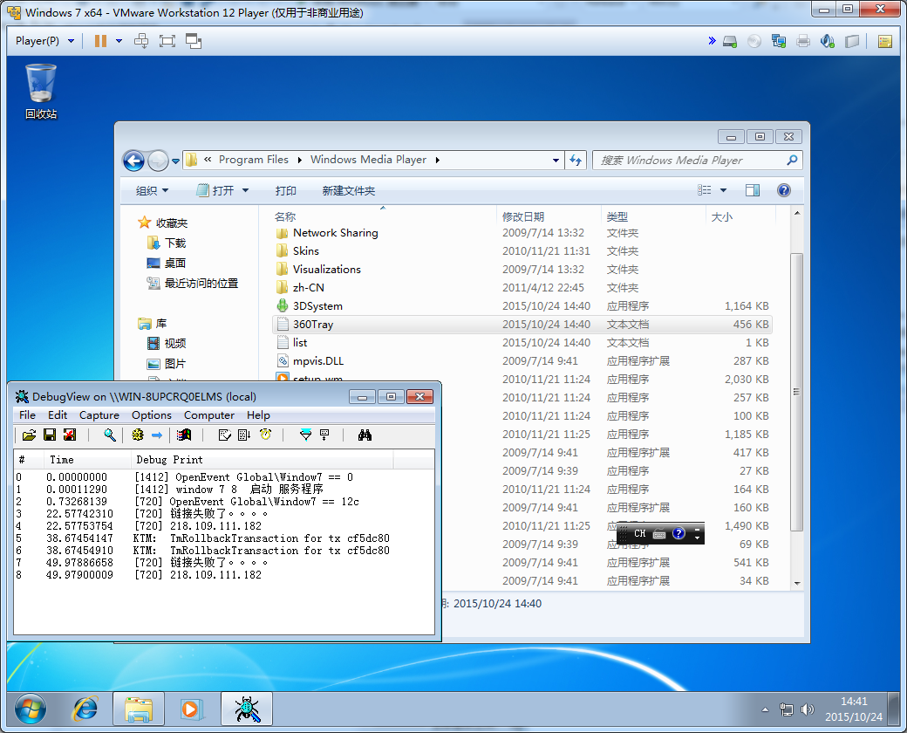This screenshot has width=907, height=733.
Task: Pause the virtual machine with the orange pause icon
Action: click(100, 41)
